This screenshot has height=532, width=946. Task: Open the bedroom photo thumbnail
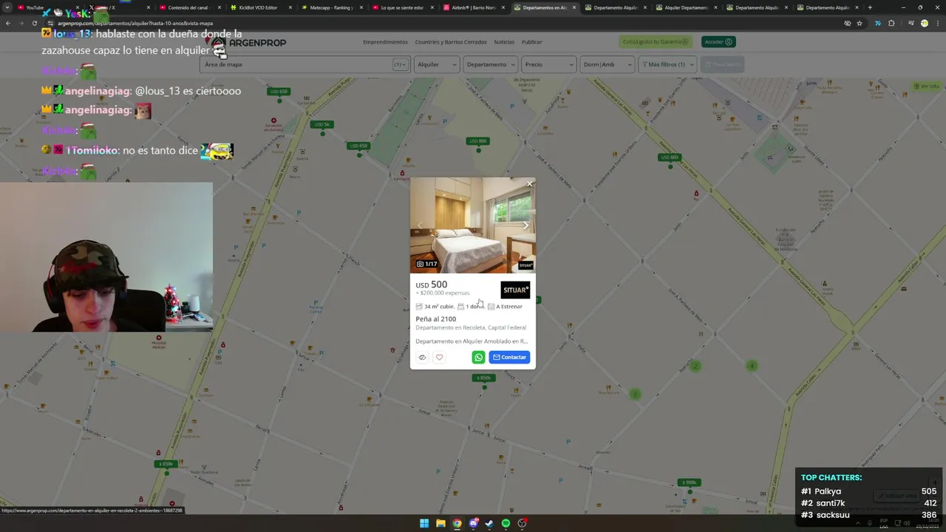473,225
